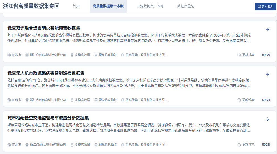Open the 低空双光融合烟雾明火智能预警数据集 title
277x154 pixels.
coord(44,28)
